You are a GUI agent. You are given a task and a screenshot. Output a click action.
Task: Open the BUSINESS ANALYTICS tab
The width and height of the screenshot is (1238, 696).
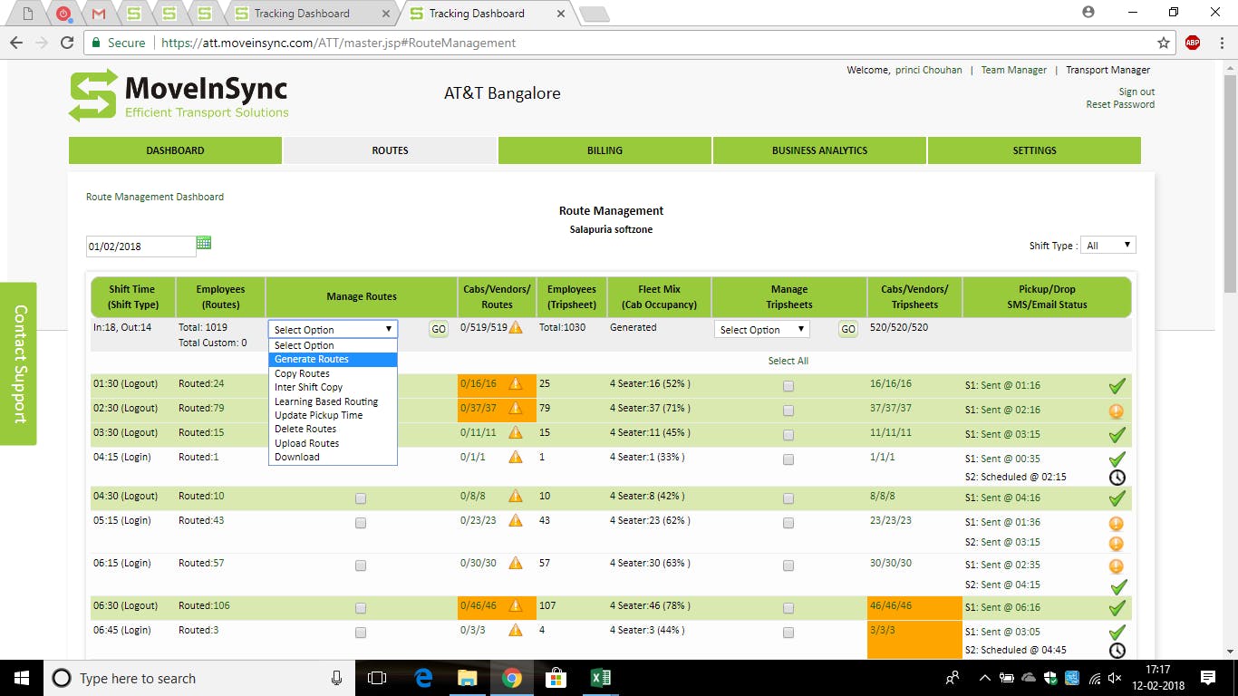[x=818, y=150]
